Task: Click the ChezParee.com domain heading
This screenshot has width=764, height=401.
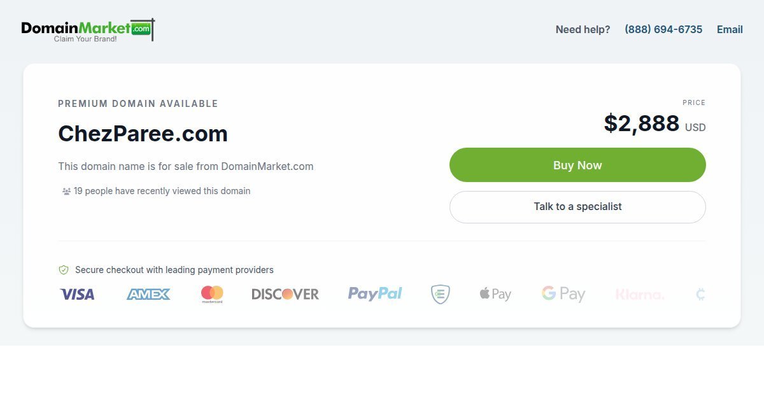Action: point(143,134)
